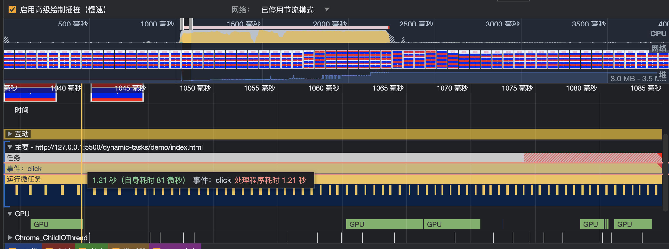Viewport: 669px width, 249px height.
Task: Click the GPU activity block near 1060 毫秒
Action: click(384, 224)
